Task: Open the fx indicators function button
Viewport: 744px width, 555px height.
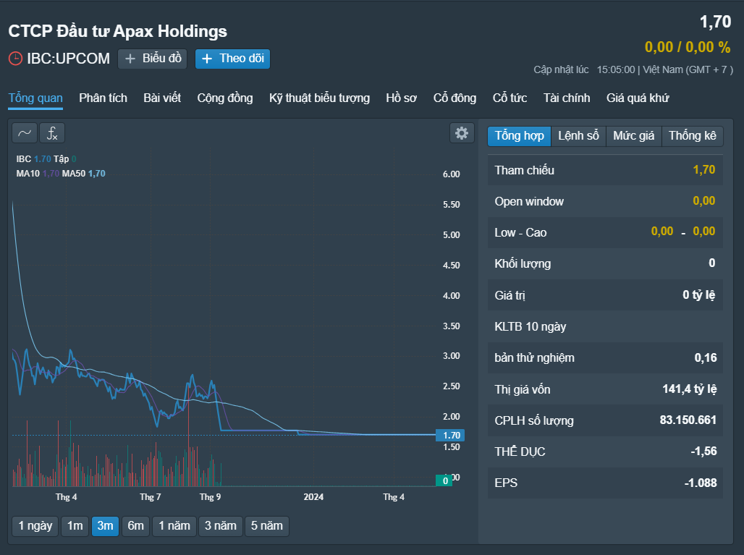Action: (x=52, y=133)
